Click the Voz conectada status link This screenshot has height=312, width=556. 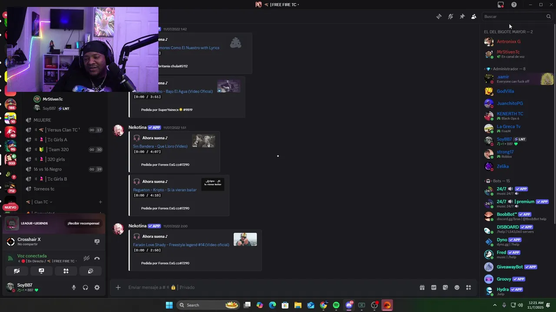pyautogui.click(x=32, y=256)
